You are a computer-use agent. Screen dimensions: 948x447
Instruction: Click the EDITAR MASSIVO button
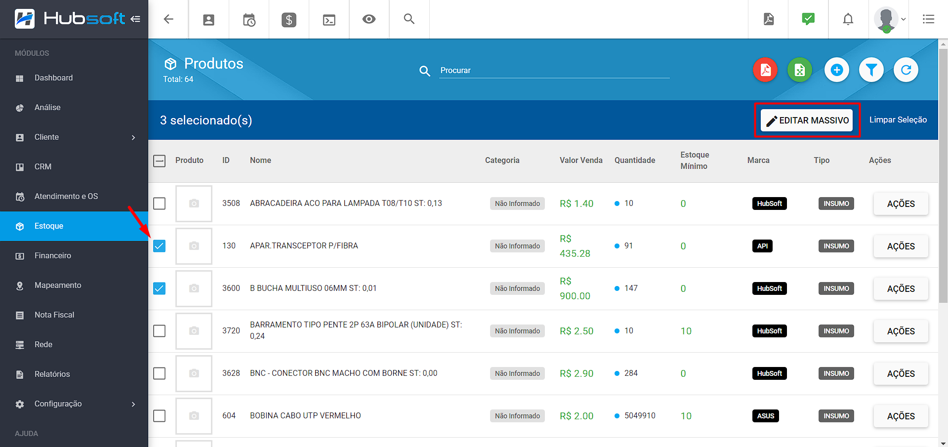[x=807, y=121]
